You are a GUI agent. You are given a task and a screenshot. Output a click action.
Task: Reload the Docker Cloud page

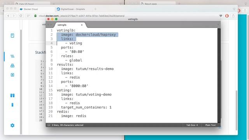21,16
